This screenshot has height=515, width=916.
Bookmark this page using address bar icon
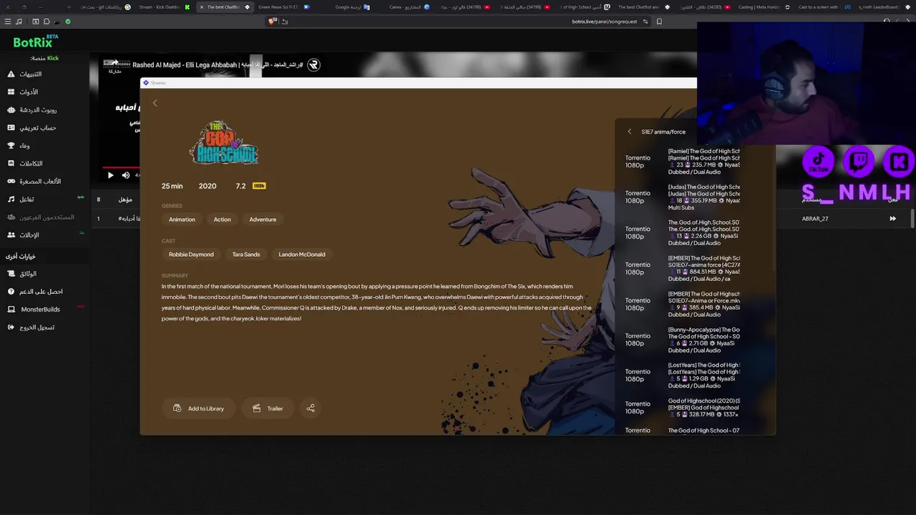(659, 21)
